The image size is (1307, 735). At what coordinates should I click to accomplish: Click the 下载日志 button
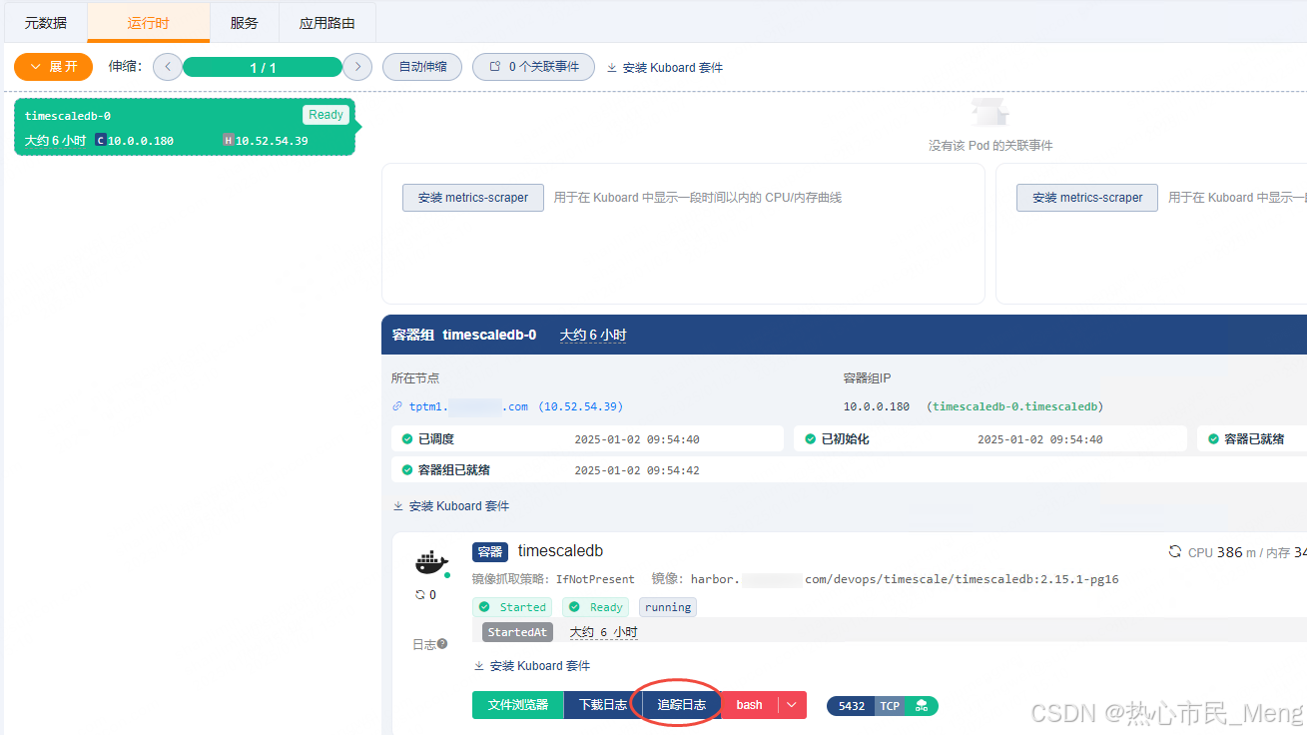[603, 705]
